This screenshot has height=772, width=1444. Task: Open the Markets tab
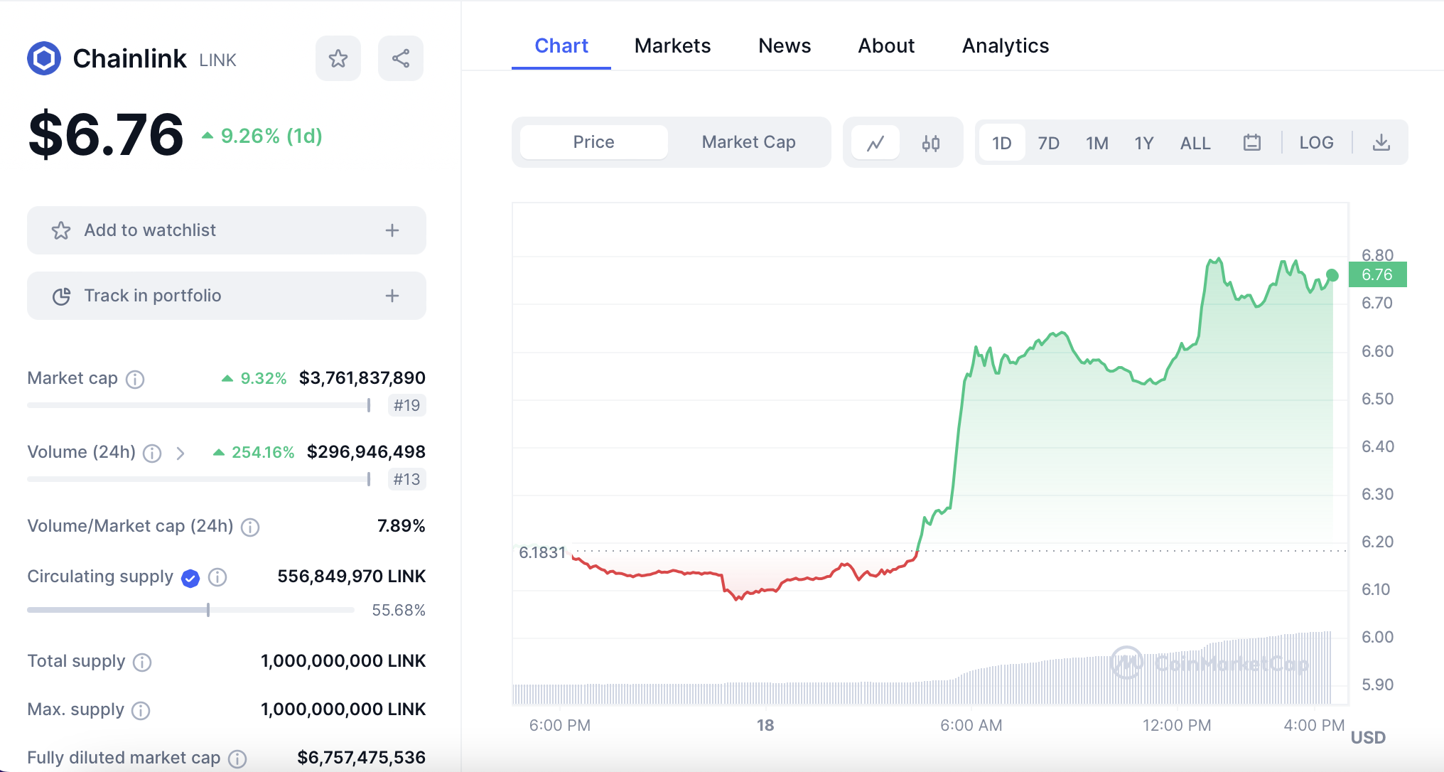pyautogui.click(x=672, y=45)
